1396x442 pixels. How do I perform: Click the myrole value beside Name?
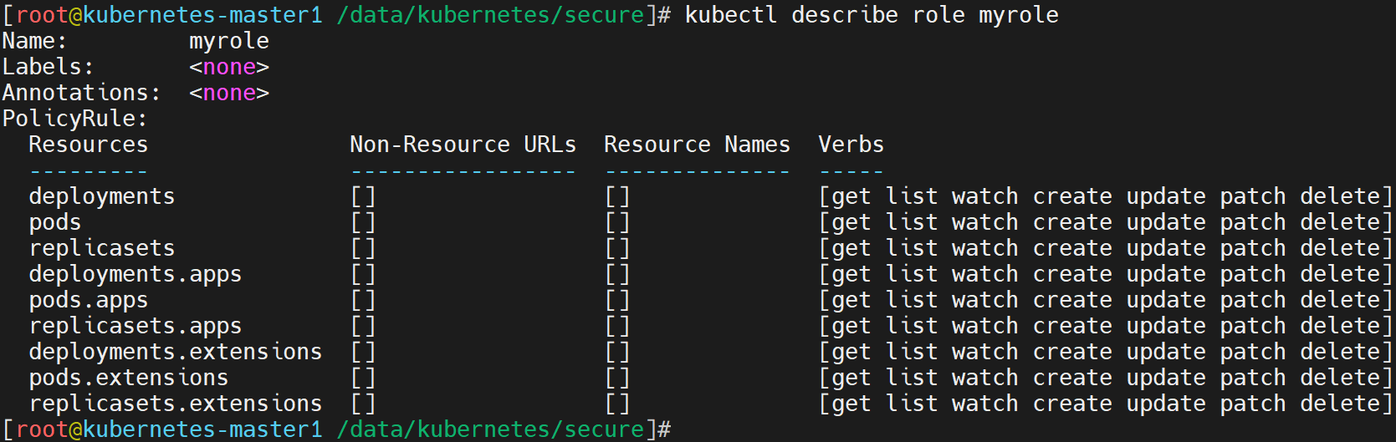(228, 41)
